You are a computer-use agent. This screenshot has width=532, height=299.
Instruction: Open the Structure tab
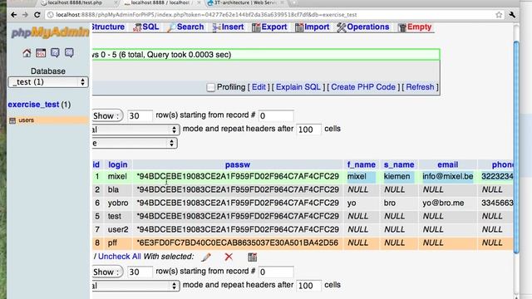[108, 27]
